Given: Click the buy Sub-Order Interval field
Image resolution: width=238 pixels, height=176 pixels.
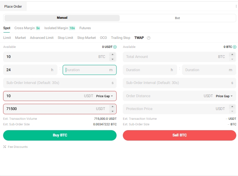Looking at the screenshot, I should pos(56,83).
